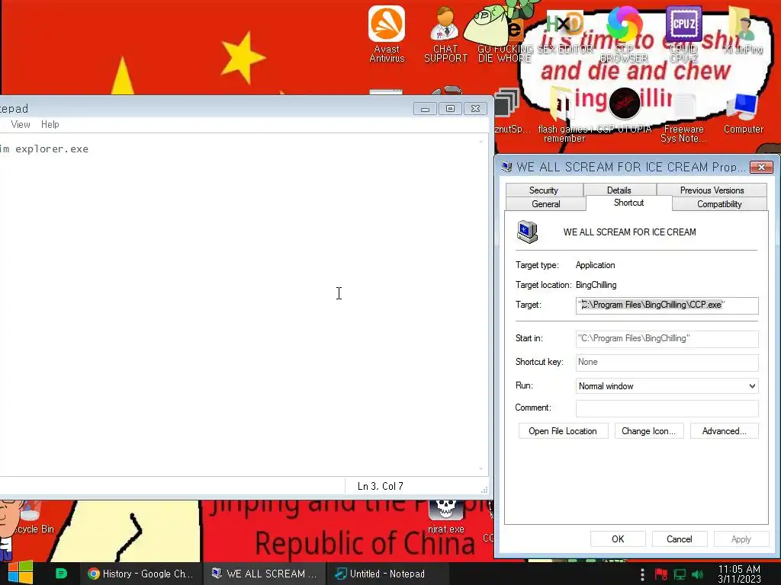Open the Security tab
781x585 pixels.
tap(544, 190)
